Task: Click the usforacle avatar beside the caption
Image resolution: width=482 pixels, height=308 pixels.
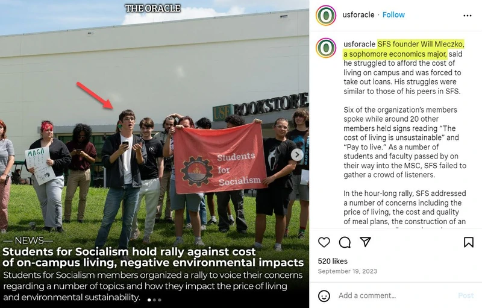Action: (326, 48)
